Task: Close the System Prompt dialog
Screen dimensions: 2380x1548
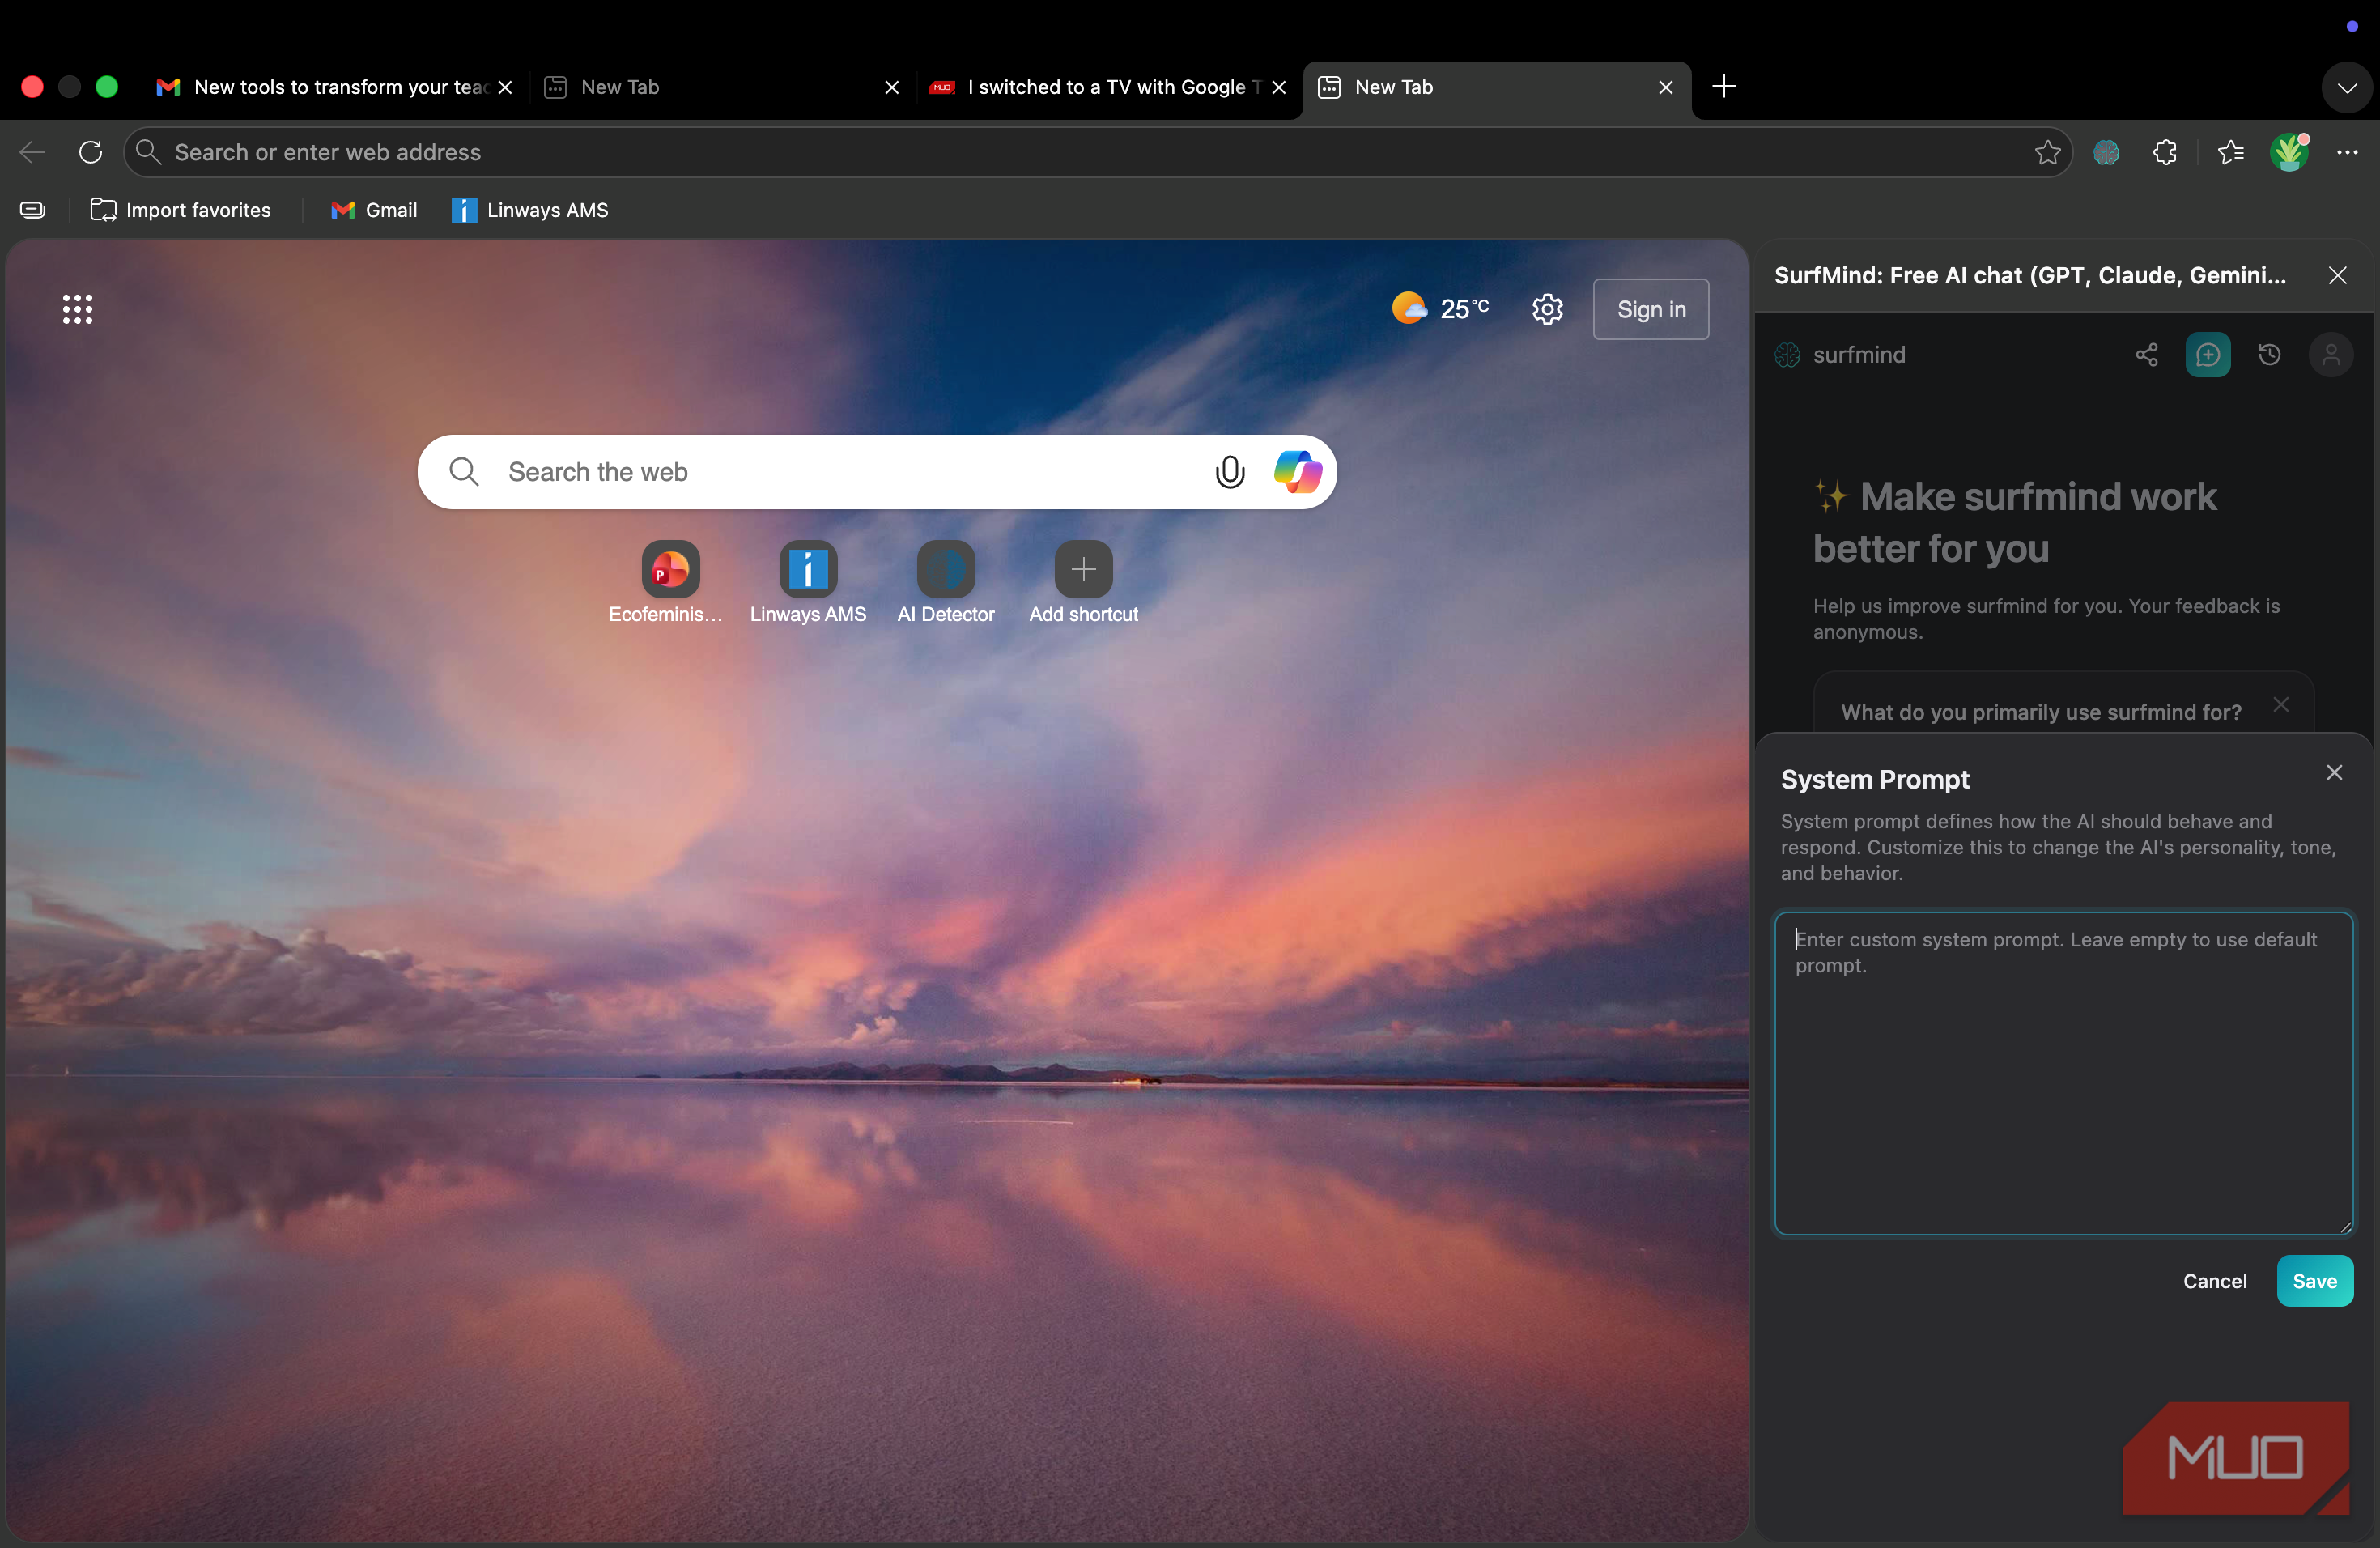Action: [x=2334, y=772]
